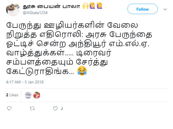This screenshot has width=173, height=129.
Task: View the 2 Likes list
Action: [12, 95]
